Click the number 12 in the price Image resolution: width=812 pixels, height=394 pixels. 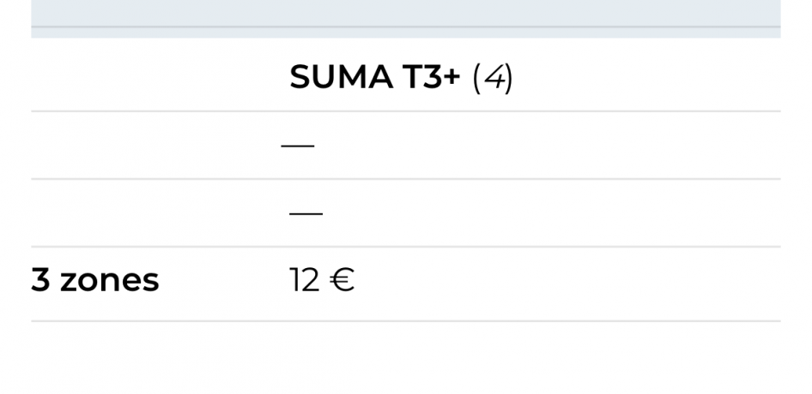[x=305, y=280]
